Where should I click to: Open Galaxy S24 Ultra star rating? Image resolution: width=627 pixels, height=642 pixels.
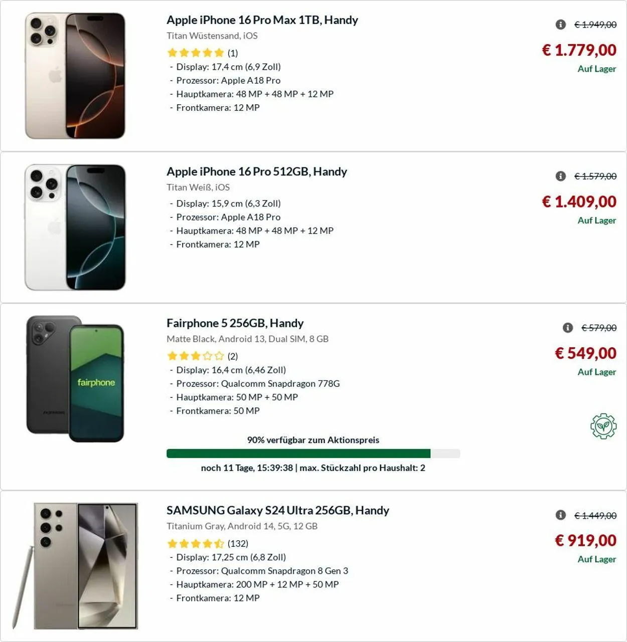[x=195, y=543]
